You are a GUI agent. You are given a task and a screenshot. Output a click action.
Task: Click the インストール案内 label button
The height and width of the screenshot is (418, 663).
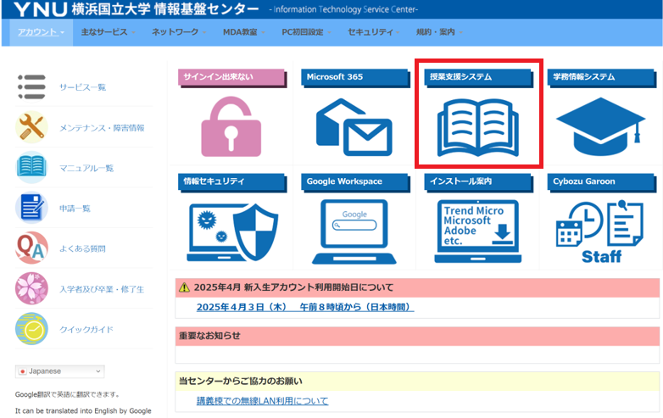click(478, 181)
